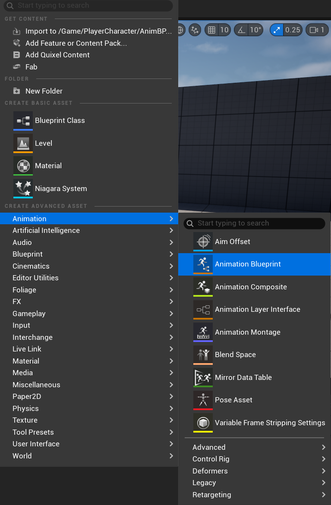Choose Import to /Game/PlayerCharacter/AnimBP
Screen dimensions: 331x505
pyautogui.click(x=89, y=31)
